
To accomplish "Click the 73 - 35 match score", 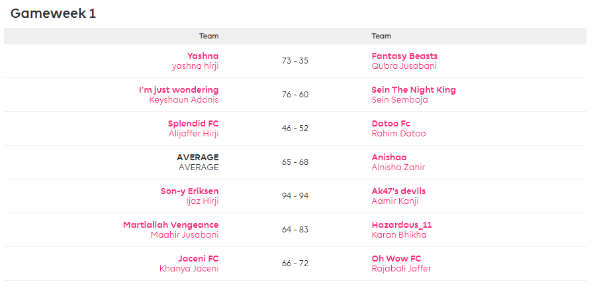I will tap(295, 61).
